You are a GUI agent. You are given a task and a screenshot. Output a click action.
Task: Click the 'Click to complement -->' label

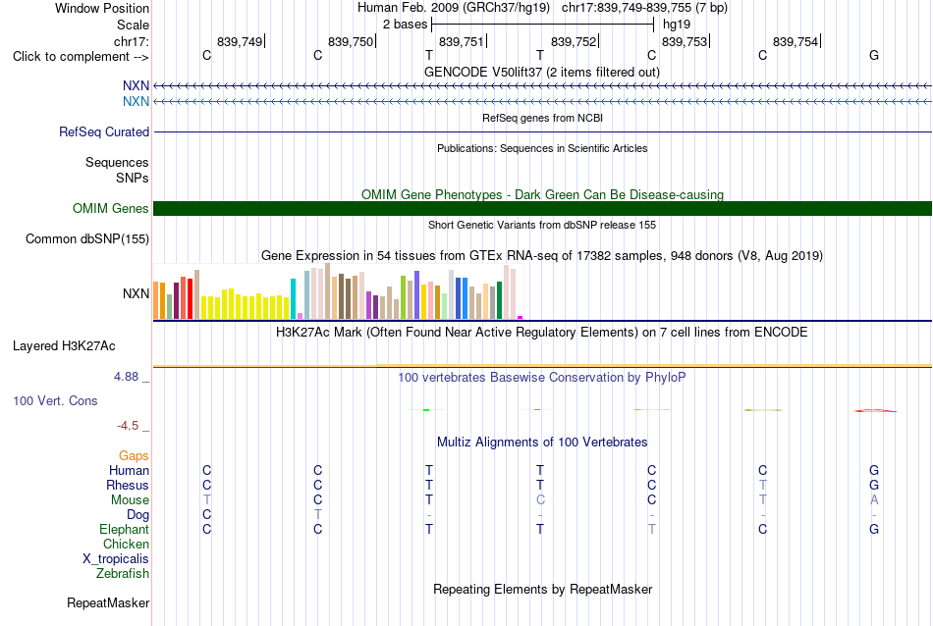(81, 57)
